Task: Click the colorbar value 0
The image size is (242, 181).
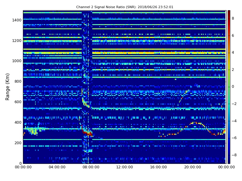Action: pyautogui.click(x=233, y=87)
